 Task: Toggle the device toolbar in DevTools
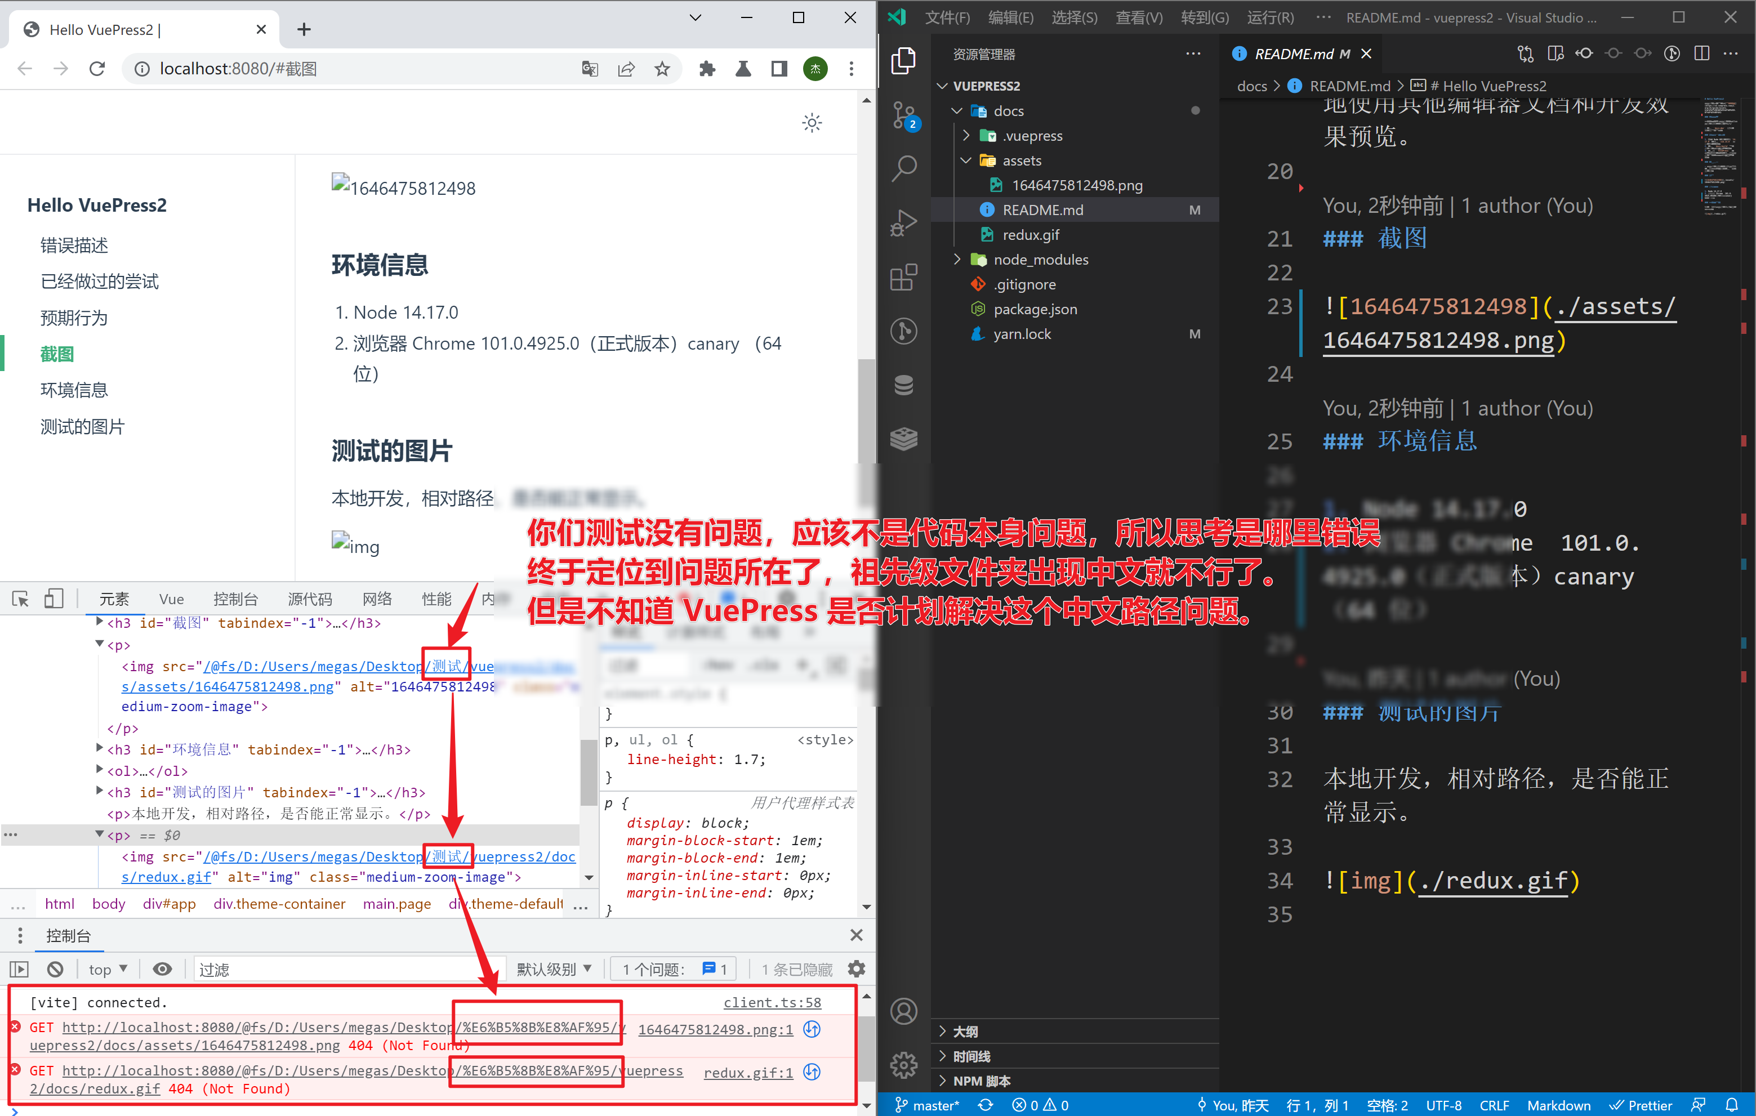click(x=54, y=599)
